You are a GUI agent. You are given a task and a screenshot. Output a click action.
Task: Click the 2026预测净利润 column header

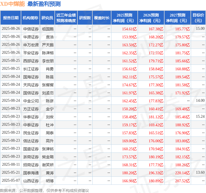(x=151, y=18)
